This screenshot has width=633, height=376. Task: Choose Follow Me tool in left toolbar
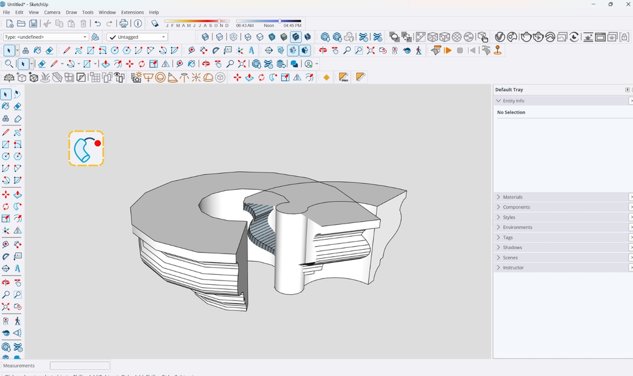point(17,207)
